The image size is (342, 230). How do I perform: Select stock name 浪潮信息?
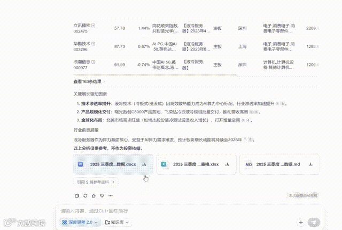(x=82, y=62)
